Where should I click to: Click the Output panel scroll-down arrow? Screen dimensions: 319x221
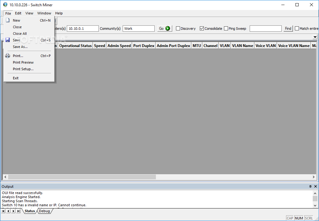pos(315,206)
